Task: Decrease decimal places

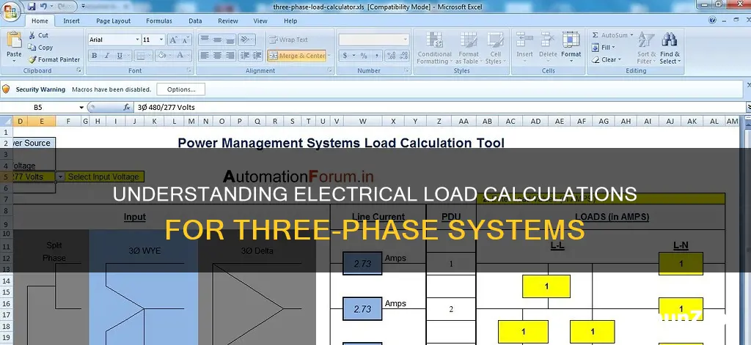Action: pos(403,56)
